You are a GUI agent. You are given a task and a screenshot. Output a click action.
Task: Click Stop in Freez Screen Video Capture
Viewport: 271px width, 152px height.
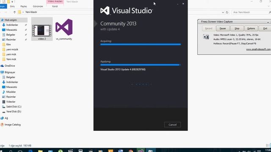(237, 28)
